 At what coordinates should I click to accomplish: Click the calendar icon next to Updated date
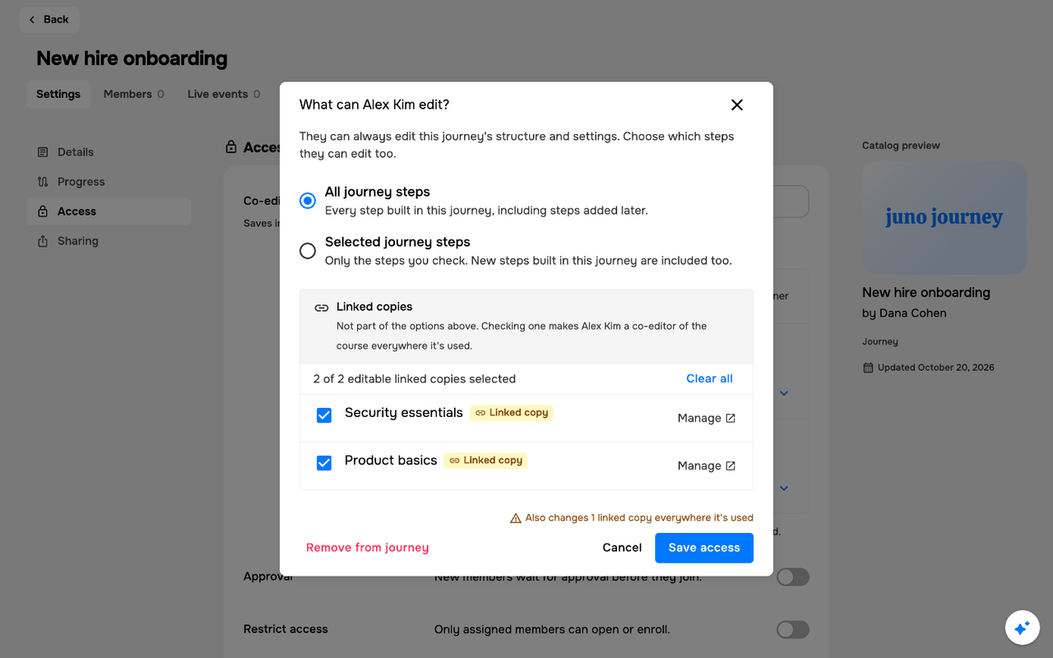(x=868, y=368)
